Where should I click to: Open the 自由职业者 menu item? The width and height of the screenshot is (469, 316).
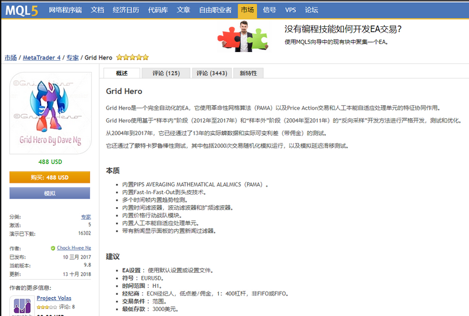[x=215, y=10]
